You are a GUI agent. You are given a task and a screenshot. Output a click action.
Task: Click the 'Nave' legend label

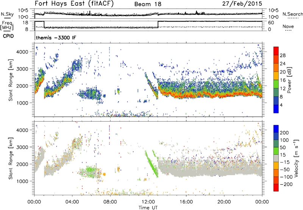[x=288, y=26]
